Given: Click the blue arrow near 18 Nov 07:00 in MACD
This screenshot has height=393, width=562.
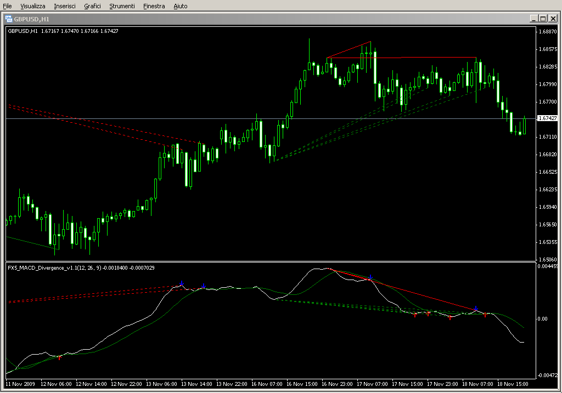Looking at the screenshot, I should [x=476, y=308].
